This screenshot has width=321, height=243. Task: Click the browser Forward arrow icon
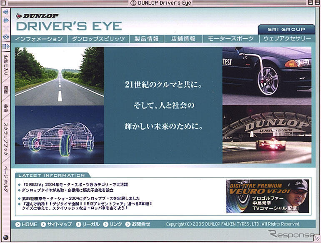tap(6, 20)
